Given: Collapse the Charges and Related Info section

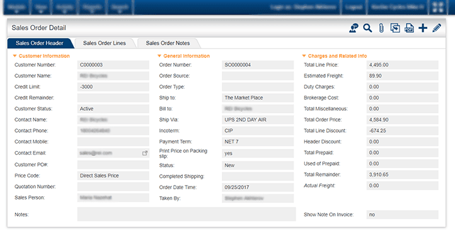Looking at the screenshot, I should tap(304, 56).
